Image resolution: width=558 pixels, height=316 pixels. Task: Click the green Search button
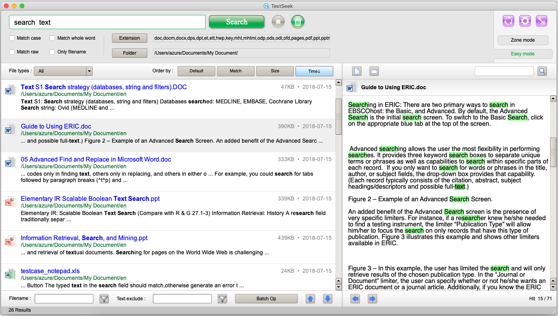coord(236,22)
